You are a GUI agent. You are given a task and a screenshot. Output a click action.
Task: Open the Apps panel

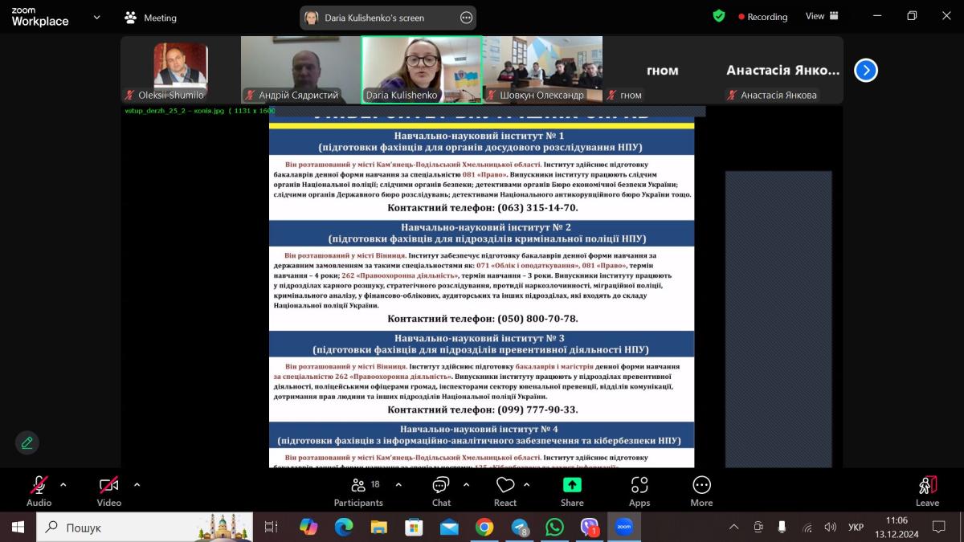pyautogui.click(x=639, y=491)
